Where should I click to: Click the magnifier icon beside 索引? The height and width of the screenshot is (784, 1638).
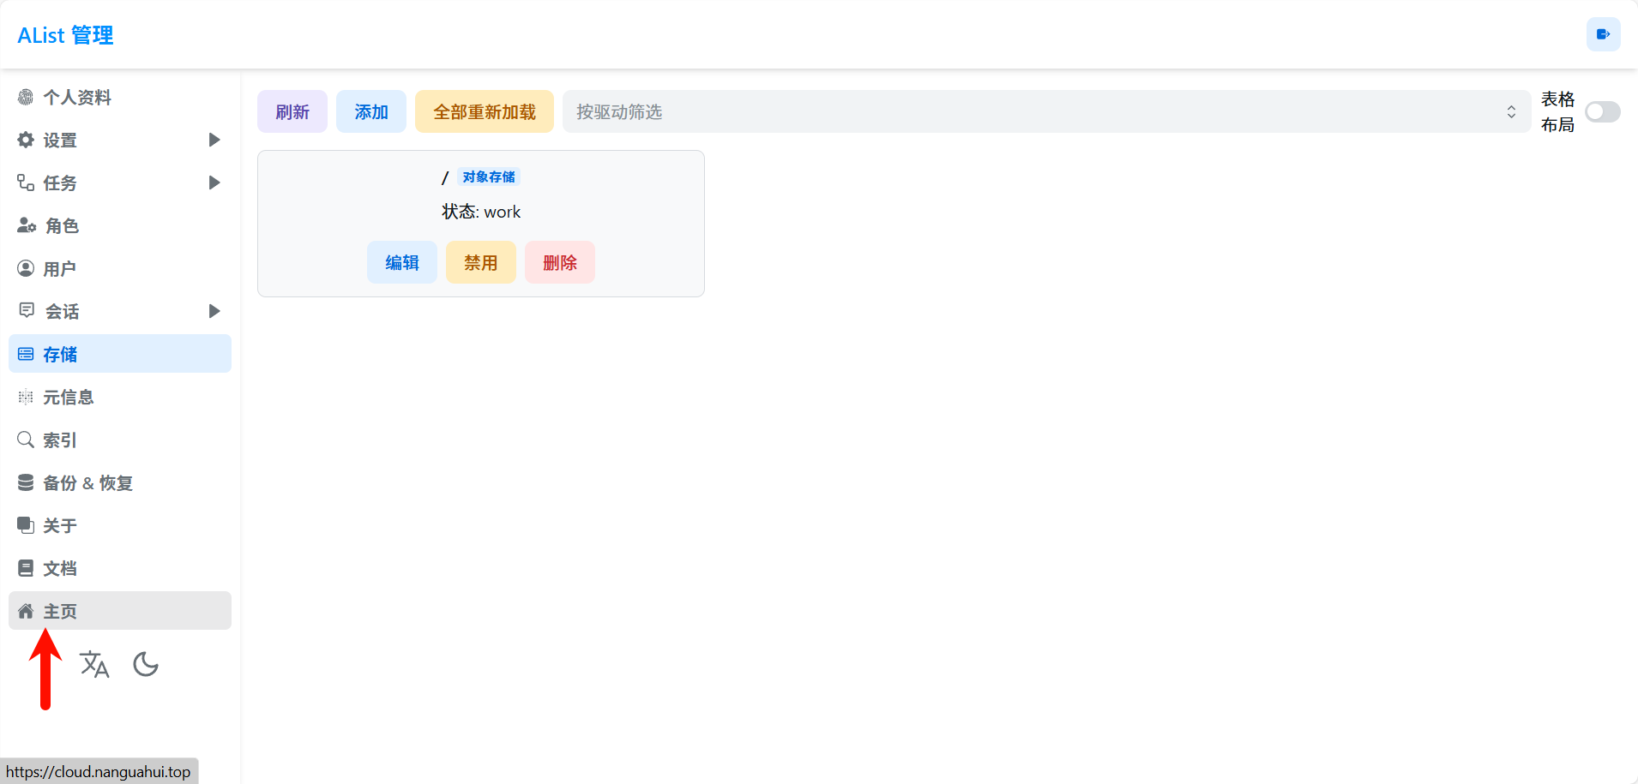coord(26,440)
